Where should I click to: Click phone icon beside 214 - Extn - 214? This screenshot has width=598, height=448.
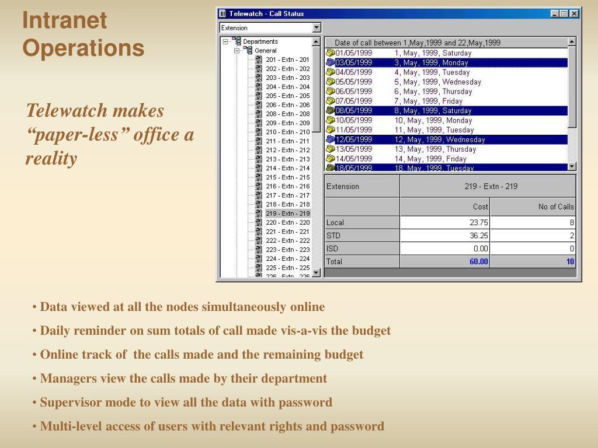pos(259,169)
